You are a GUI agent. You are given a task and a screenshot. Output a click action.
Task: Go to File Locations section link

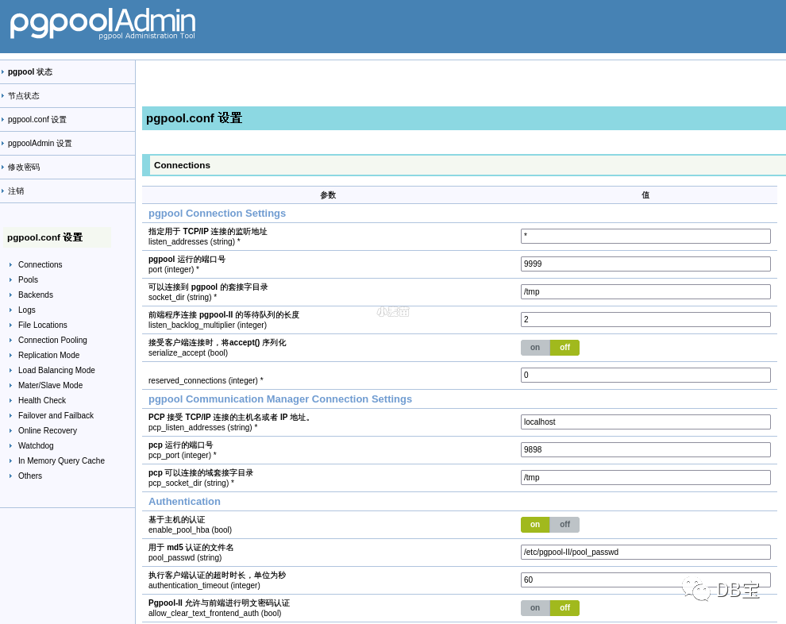43,325
